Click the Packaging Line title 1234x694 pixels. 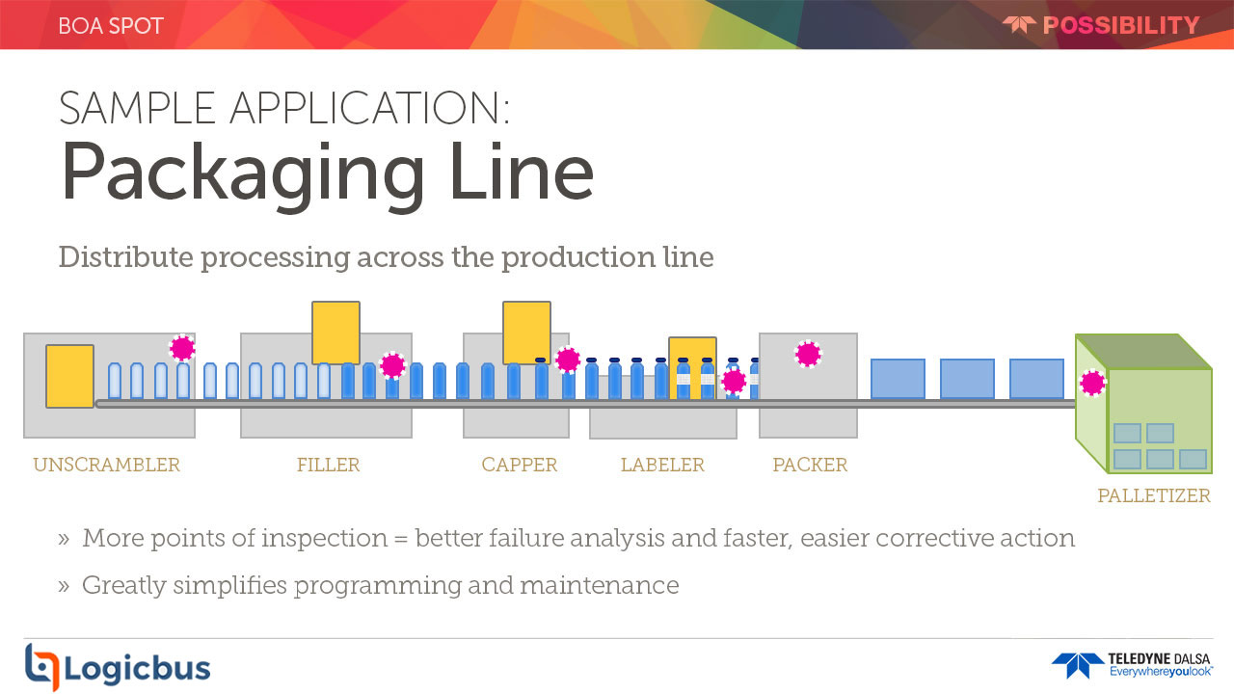(327, 172)
